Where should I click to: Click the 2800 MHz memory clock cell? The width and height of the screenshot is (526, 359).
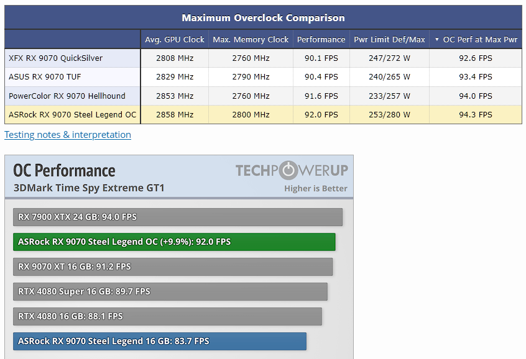(251, 115)
